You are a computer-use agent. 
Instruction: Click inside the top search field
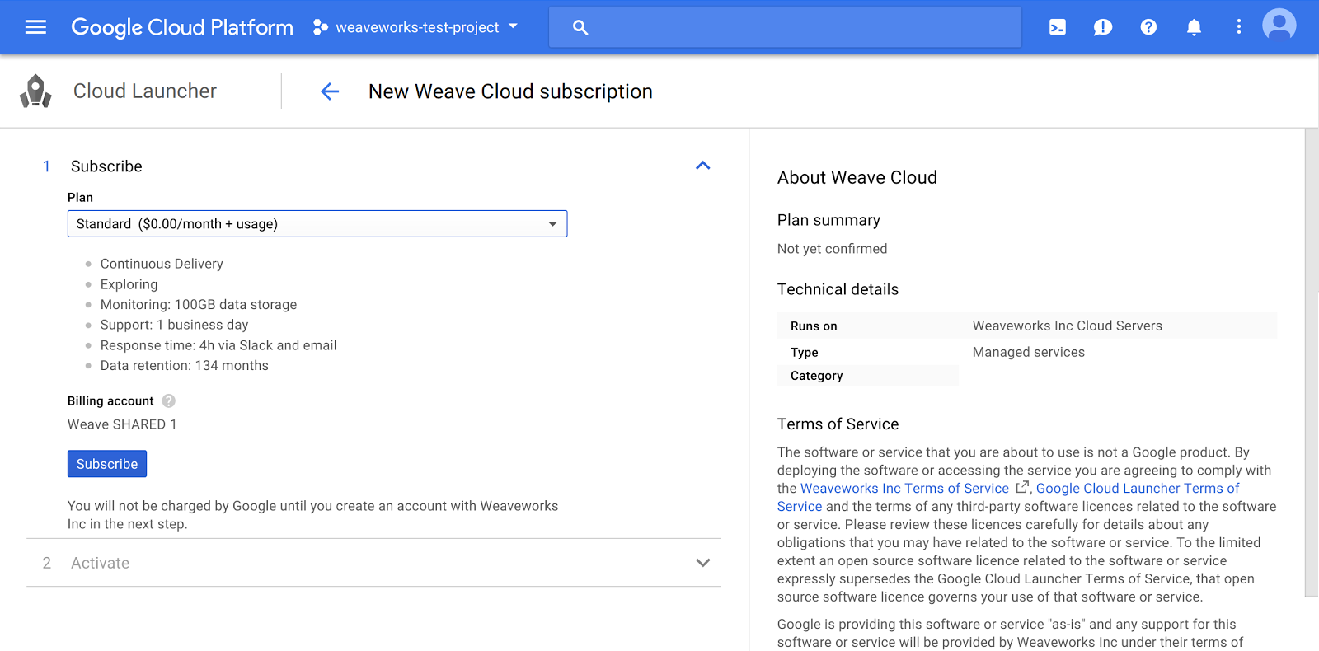point(800,27)
